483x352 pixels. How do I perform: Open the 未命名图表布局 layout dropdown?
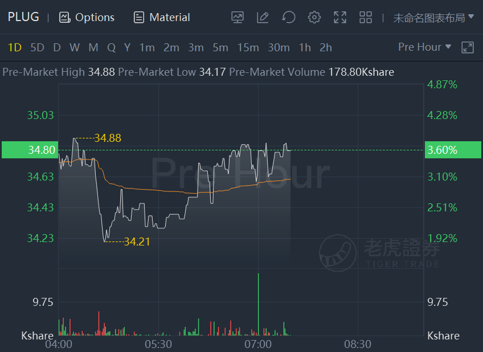(433, 18)
